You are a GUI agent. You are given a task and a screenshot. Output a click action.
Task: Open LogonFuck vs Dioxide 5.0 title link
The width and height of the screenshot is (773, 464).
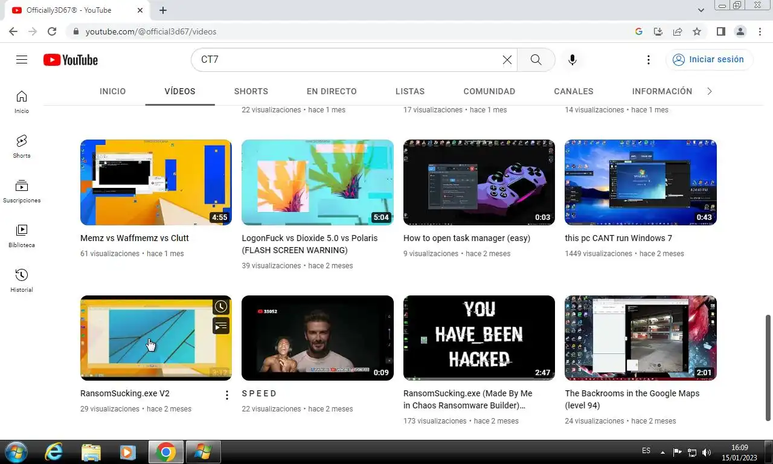tap(310, 244)
